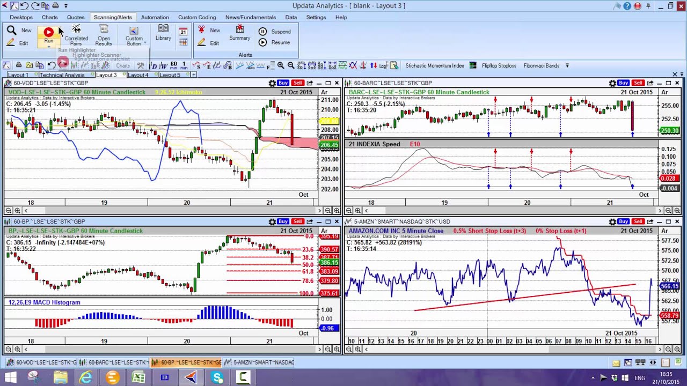
Task: Click Sell on the AMZN chart
Action: (x=638, y=221)
